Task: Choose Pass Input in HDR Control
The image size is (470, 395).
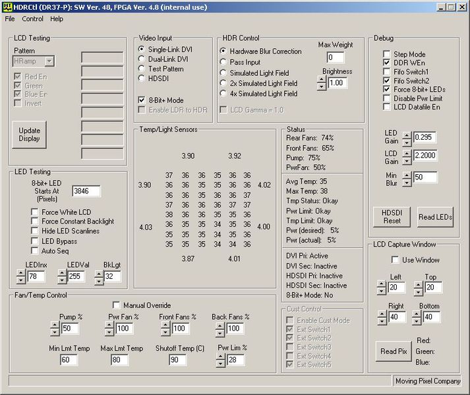Action: 223,62
